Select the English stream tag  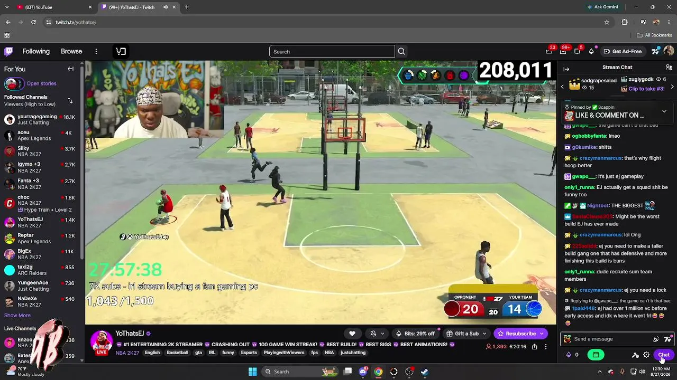[152, 353]
